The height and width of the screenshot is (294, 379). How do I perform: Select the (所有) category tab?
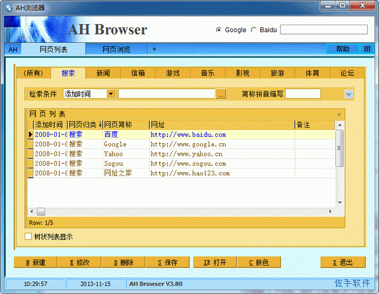tap(33, 73)
